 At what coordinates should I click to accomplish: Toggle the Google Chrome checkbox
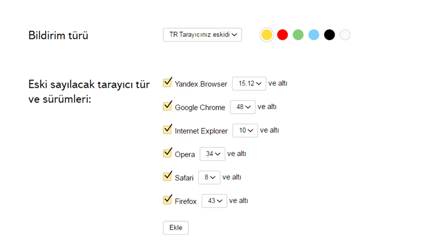click(x=167, y=106)
